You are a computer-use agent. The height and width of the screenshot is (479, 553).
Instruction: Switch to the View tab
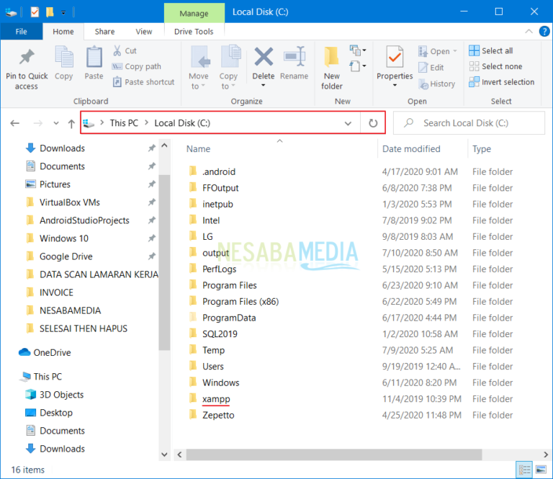(x=144, y=32)
